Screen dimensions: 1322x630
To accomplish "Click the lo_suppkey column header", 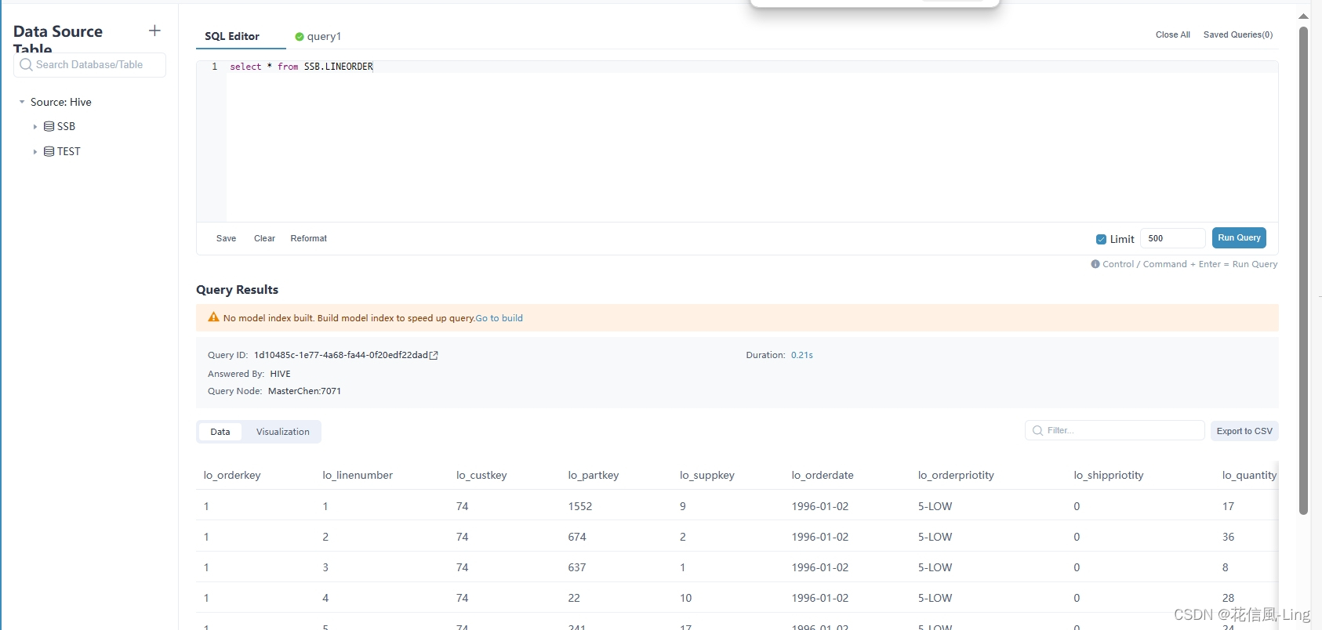I will pos(707,475).
